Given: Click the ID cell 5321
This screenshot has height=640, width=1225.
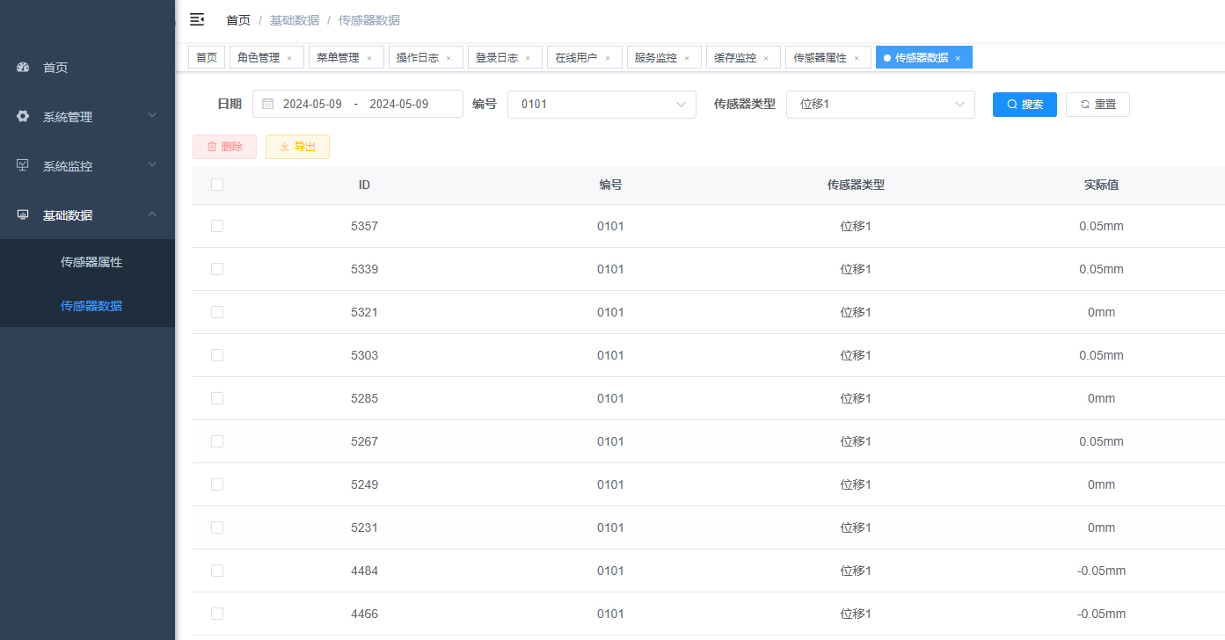Looking at the screenshot, I should tap(364, 312).
